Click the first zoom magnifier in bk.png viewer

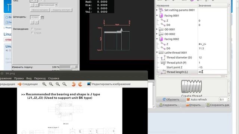click(x=44, y=84)
